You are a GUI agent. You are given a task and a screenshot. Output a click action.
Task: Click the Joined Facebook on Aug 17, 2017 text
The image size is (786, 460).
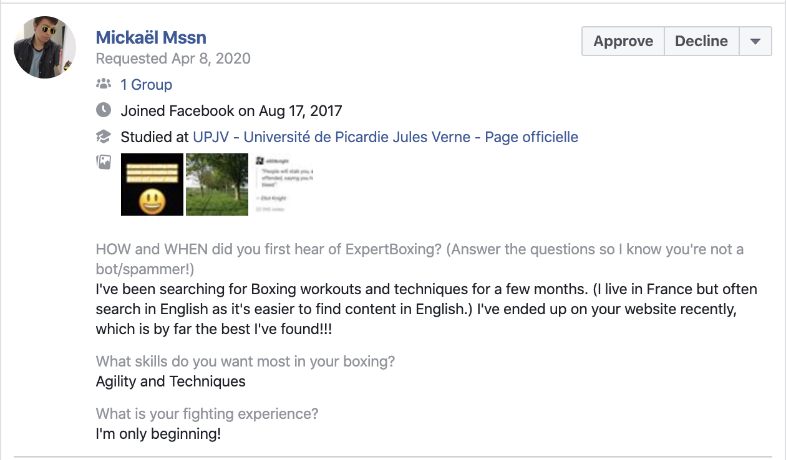(231, 111)
